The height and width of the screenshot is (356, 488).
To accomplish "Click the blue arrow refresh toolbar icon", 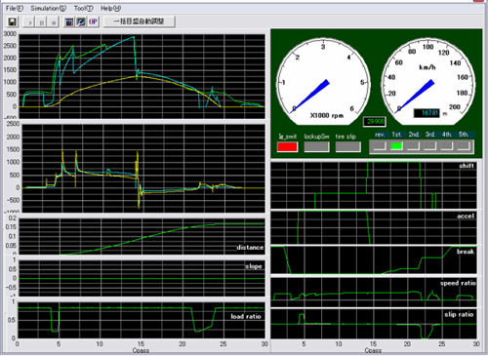I will coord(81,21).
